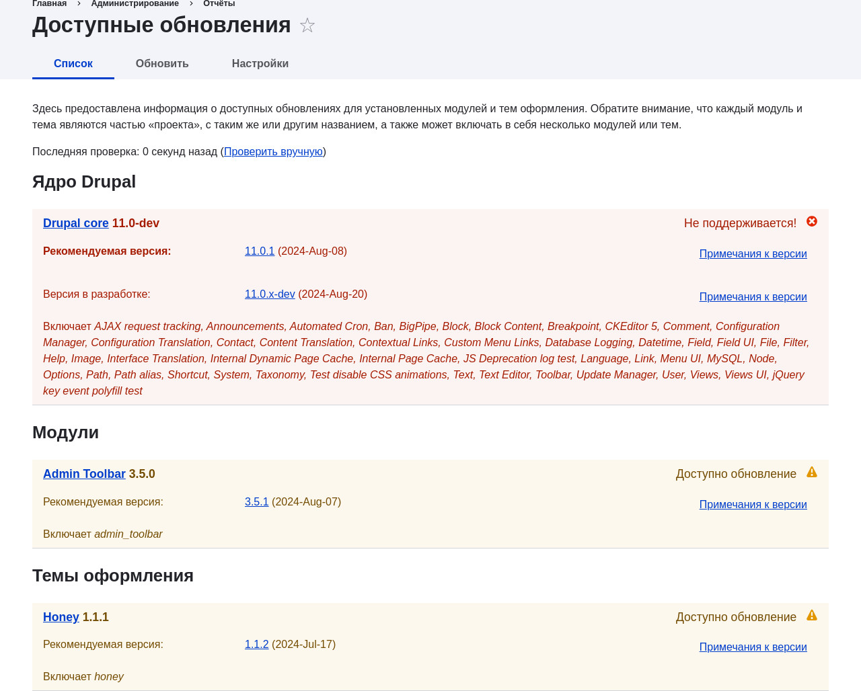The image size is (861, 691).
Task: Open the Список tab
Action: coord(73,63)
